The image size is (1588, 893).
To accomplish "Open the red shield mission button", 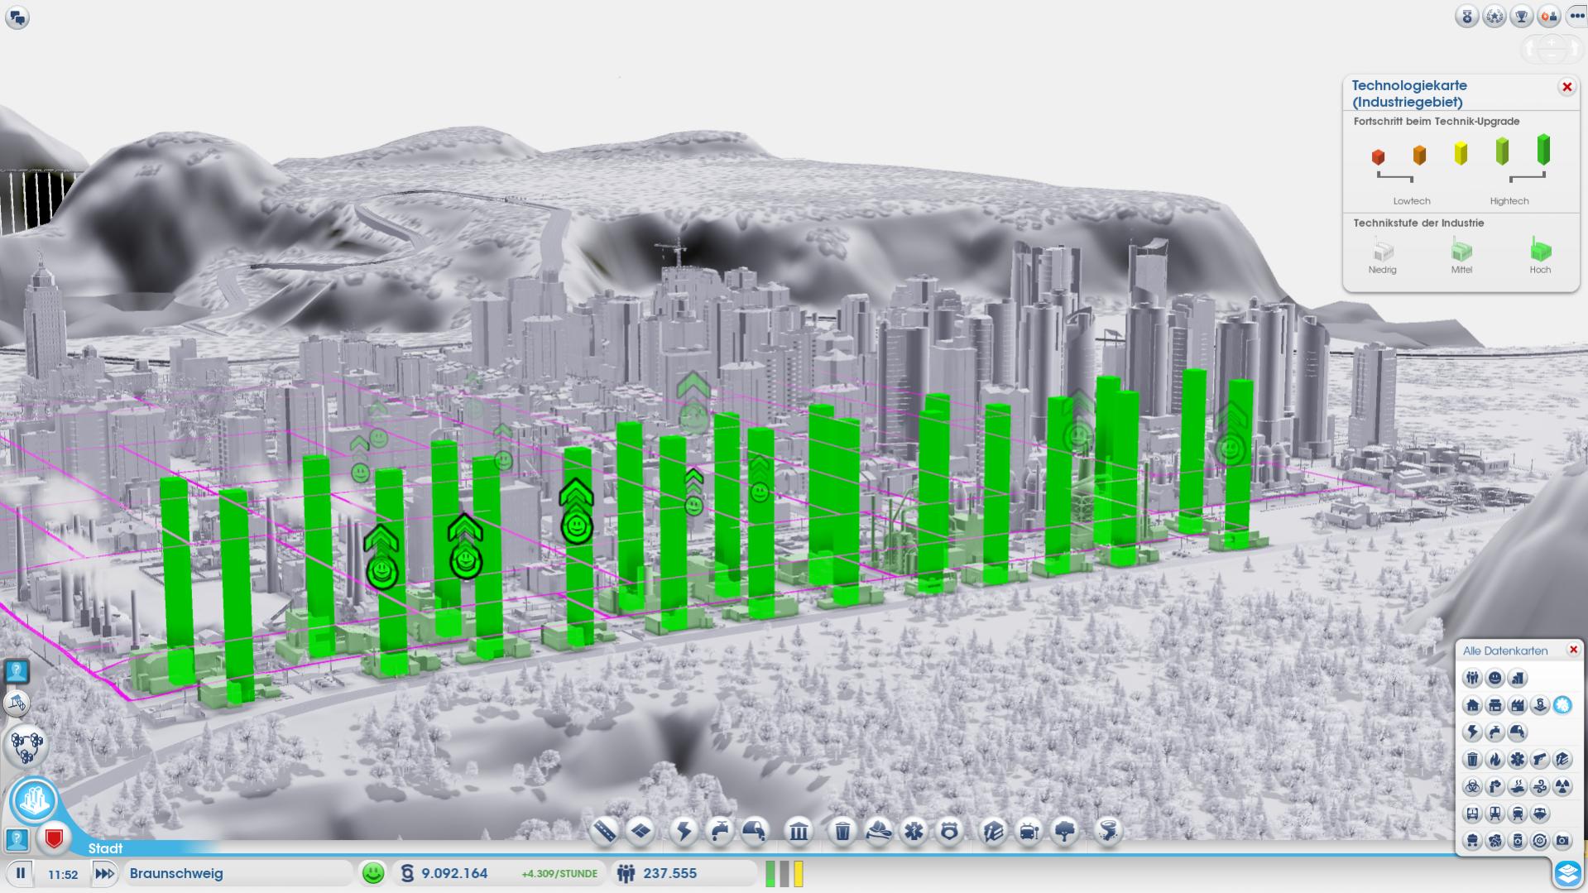I will point(54,839).
